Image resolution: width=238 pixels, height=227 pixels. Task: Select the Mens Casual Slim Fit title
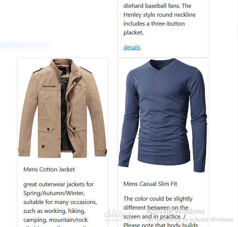(x=150, y=184)
